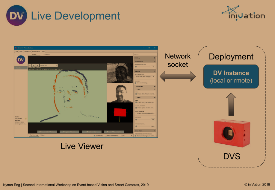Toggle the accumulator / frames output button
The width and height of the screenshot is (275, 190).
pos(47,132)
